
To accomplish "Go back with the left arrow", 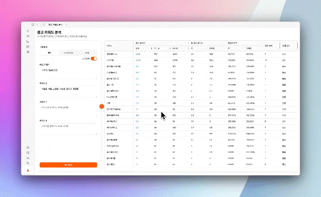I will (37, 25).
